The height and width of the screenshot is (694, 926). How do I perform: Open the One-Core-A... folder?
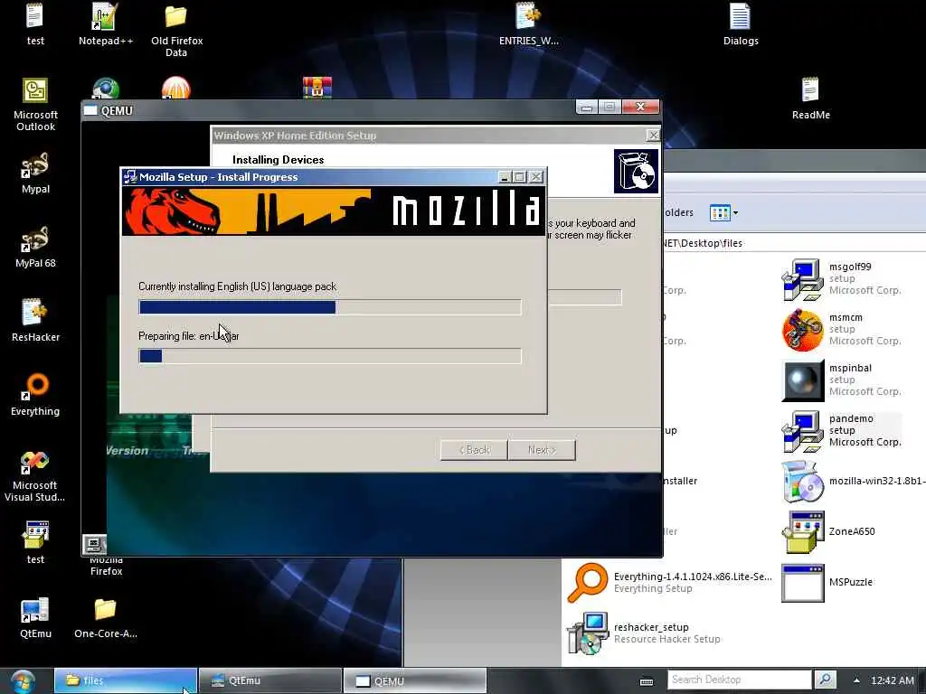(106, 617)
